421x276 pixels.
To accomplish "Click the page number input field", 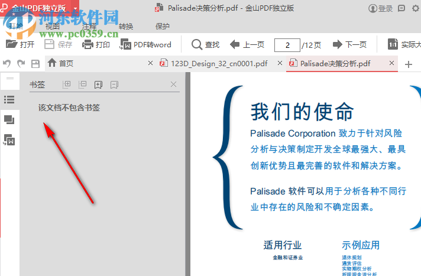I will click(287, 45).
